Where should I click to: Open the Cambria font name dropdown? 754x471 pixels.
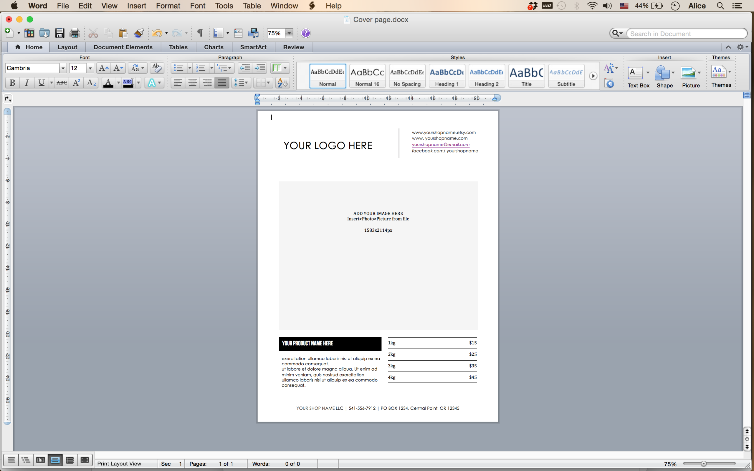63,68
